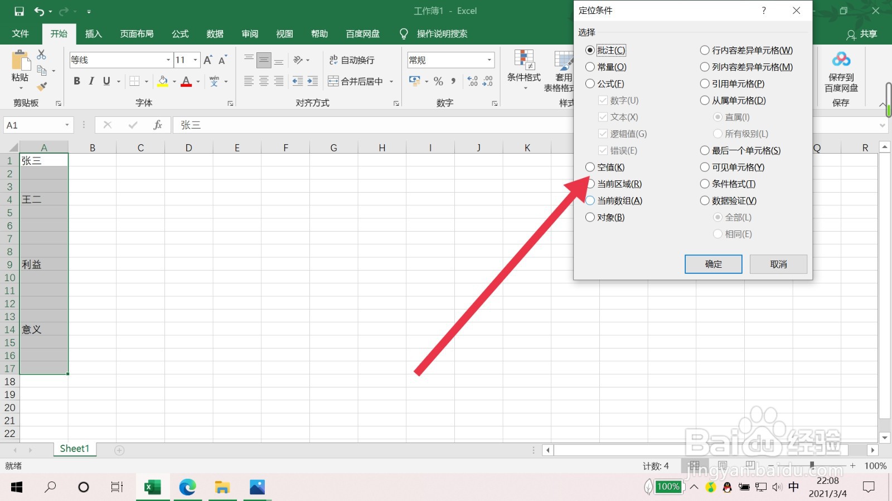
Task: Click the Borders icon
Action: click(134, 81)
